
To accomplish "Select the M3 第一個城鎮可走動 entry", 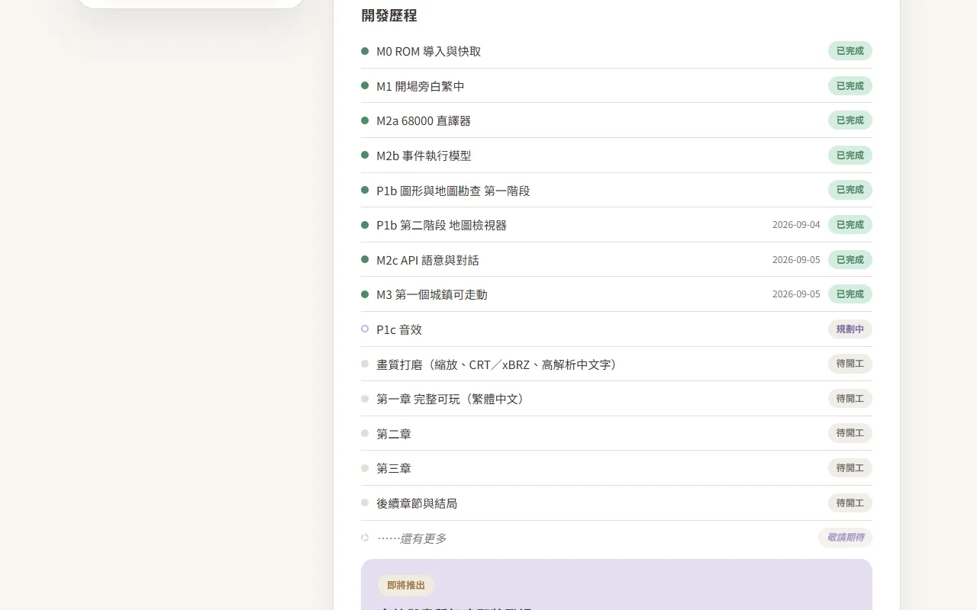I will [x=432, y=294].
